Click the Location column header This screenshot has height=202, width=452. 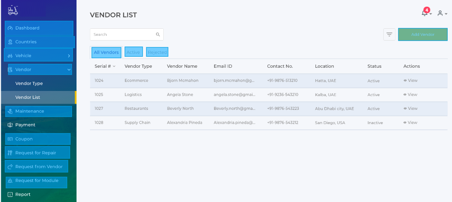coord(324,66)
